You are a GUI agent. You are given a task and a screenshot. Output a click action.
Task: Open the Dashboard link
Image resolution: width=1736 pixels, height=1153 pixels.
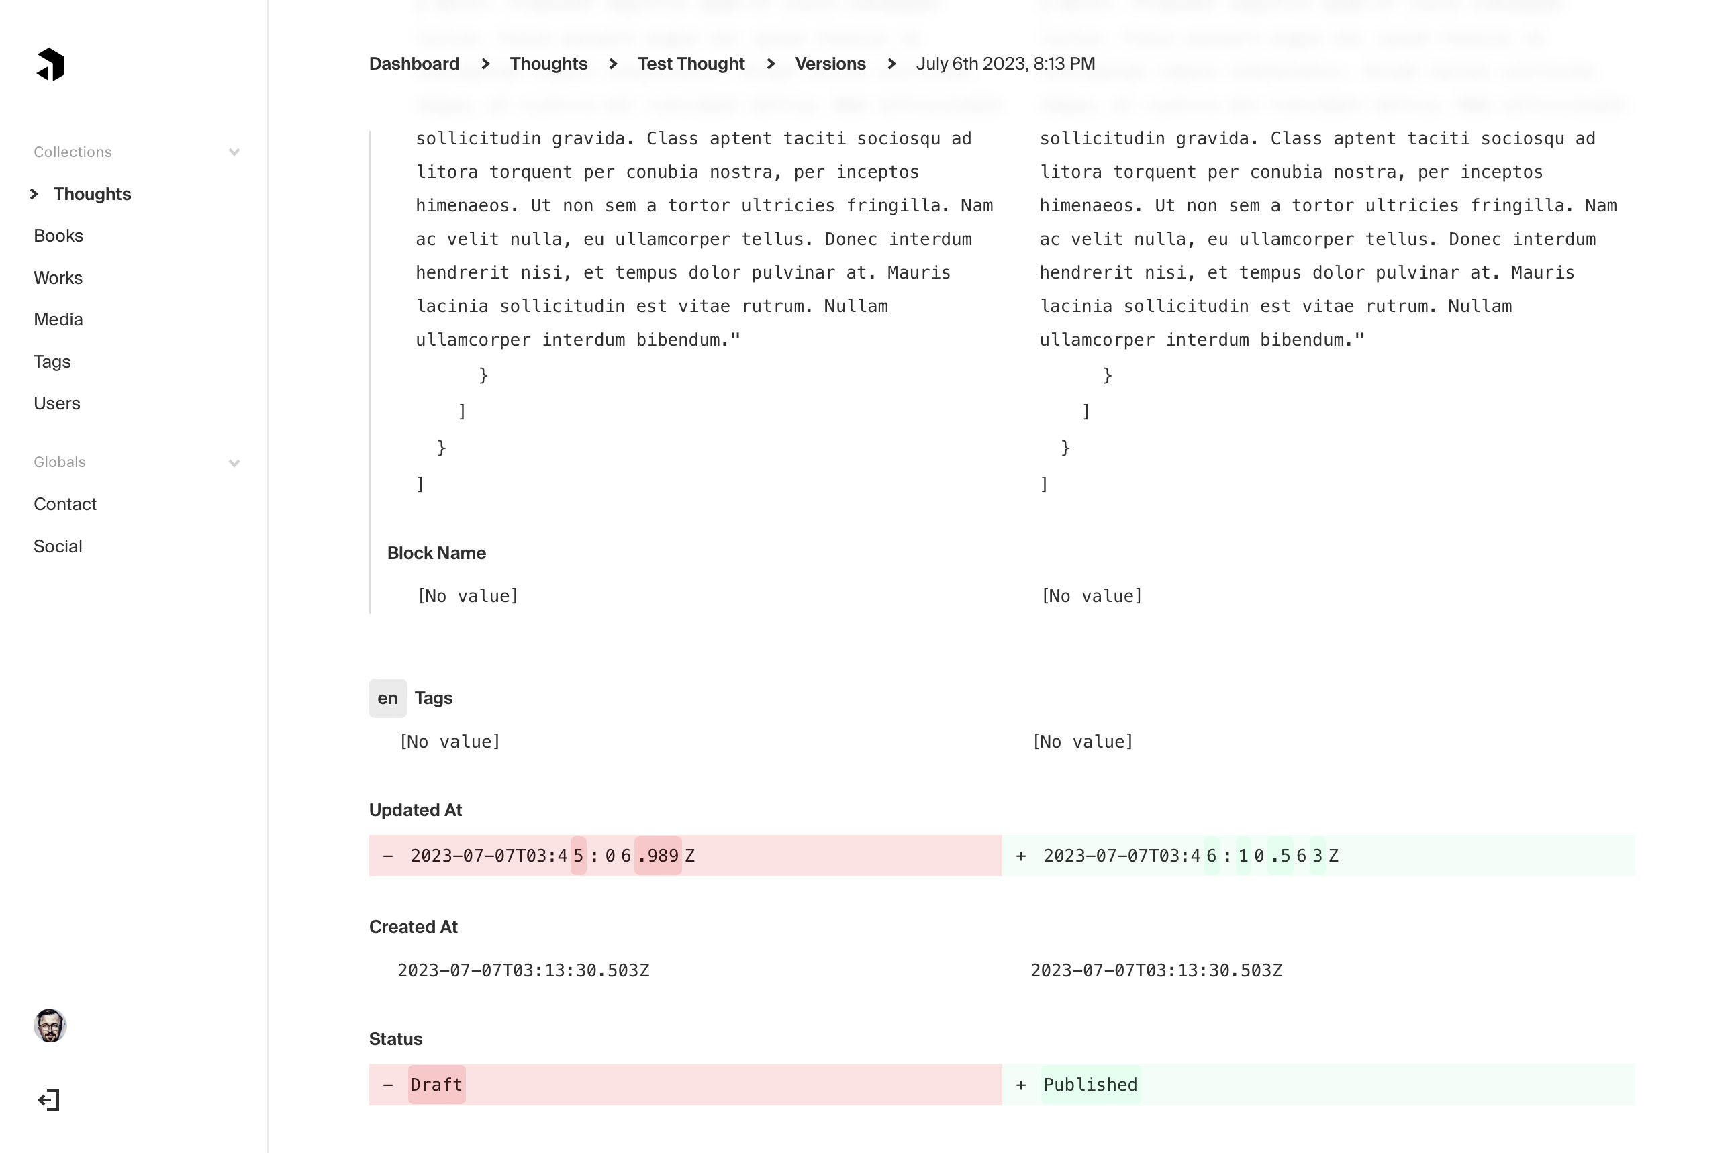[414, 64]
